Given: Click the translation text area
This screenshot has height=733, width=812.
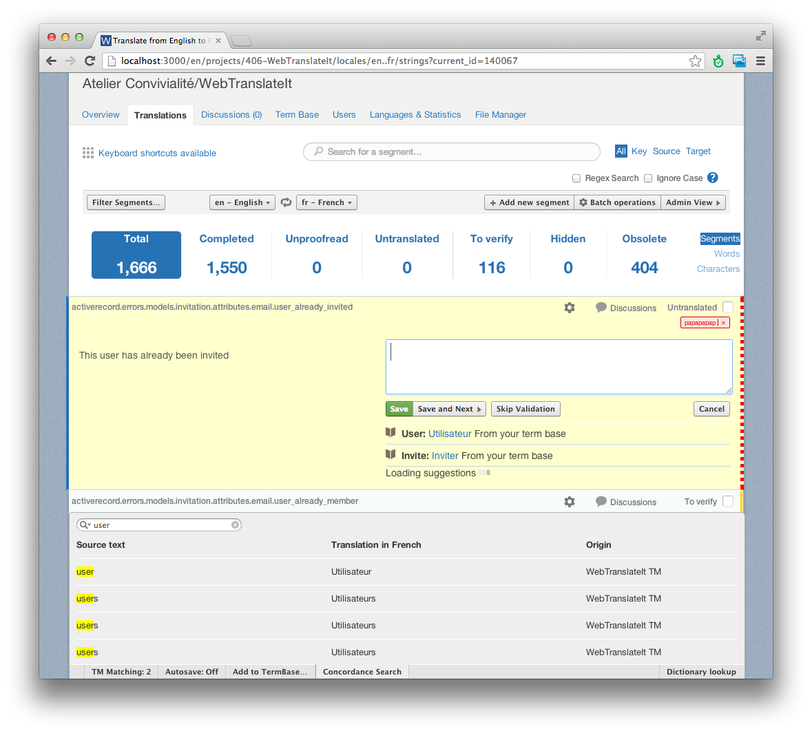Looking at the screenshot, I should click(559, 367).
